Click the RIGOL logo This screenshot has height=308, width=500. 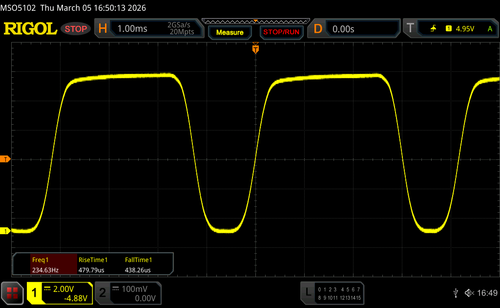pyautogui.click(x=30, y=29)
